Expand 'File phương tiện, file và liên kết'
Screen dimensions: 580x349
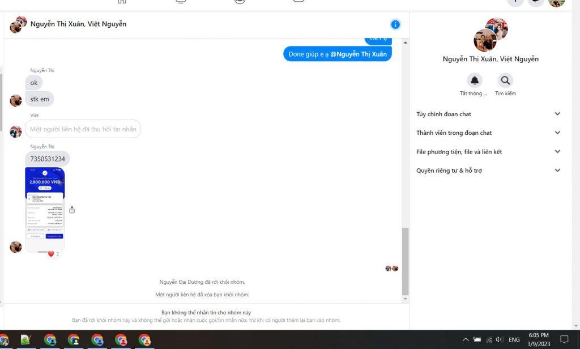point(488,152)
